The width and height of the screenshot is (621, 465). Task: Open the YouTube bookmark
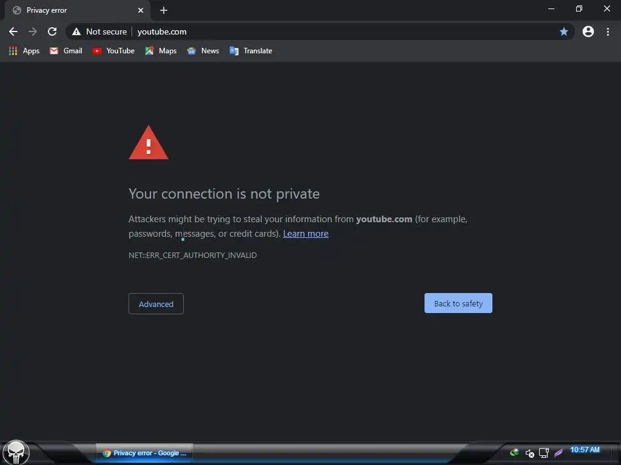point(113,51)
